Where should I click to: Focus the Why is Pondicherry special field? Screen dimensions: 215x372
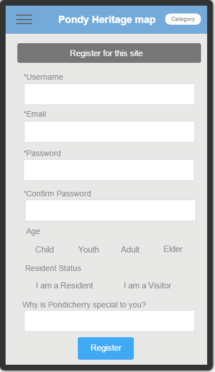pos(109,321)
